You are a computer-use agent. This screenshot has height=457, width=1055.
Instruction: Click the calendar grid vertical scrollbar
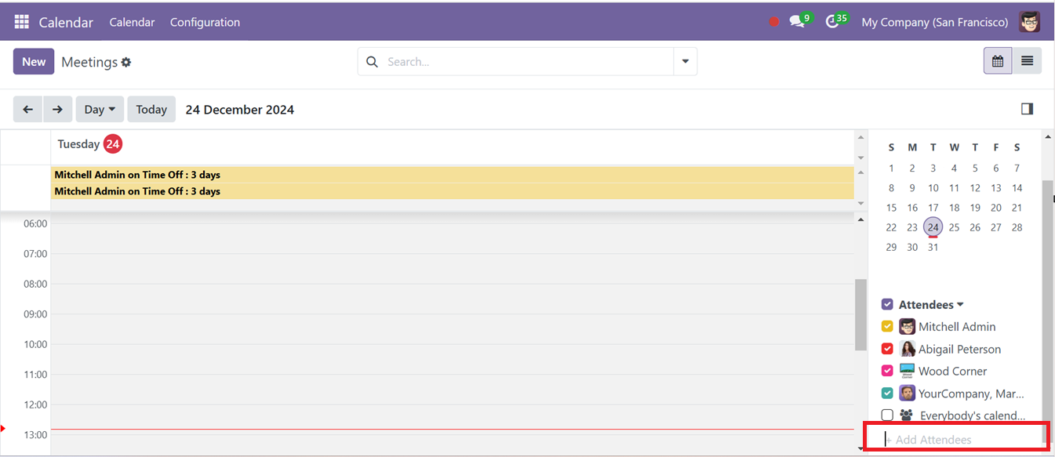(x=860, y=314)
